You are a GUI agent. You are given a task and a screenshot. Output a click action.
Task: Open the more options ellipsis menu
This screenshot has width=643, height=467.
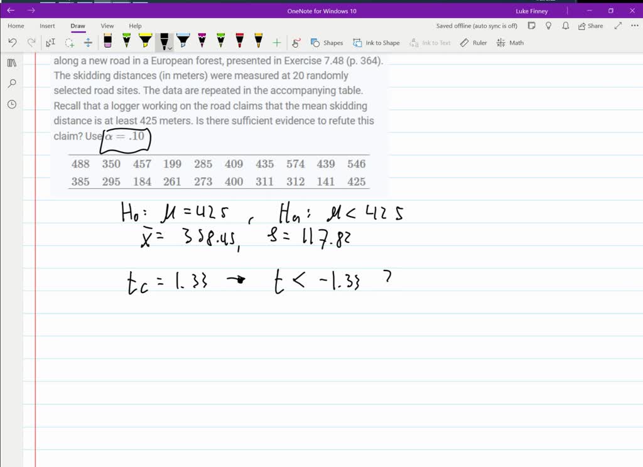point(633,26)
